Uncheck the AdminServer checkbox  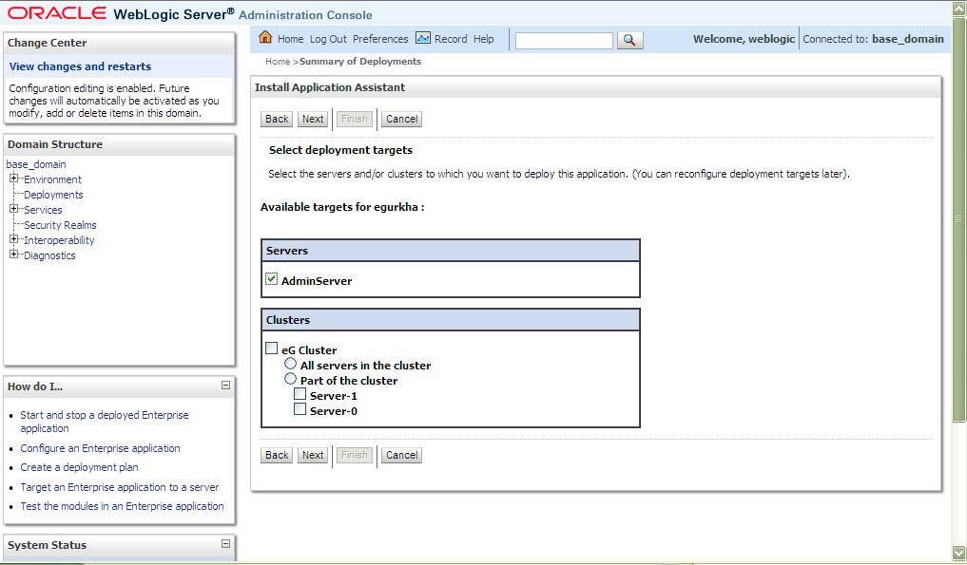click(x=271, y=279)
